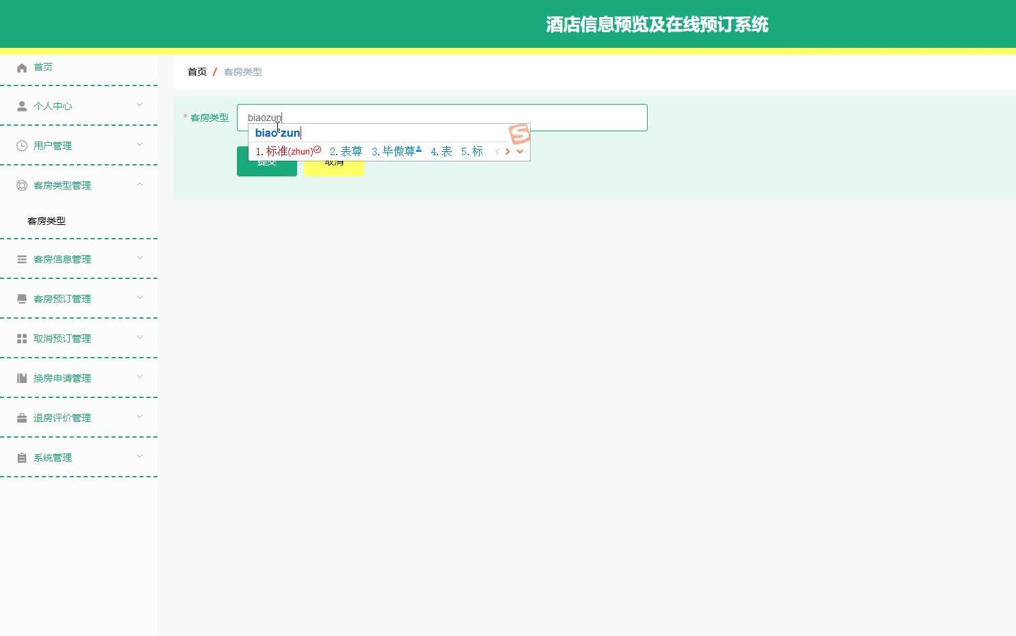Image resolution: width=1016 pixels, height=636 pixels.
Task: Click the Sogou input method logo
Action: click(x=520, y=133)
